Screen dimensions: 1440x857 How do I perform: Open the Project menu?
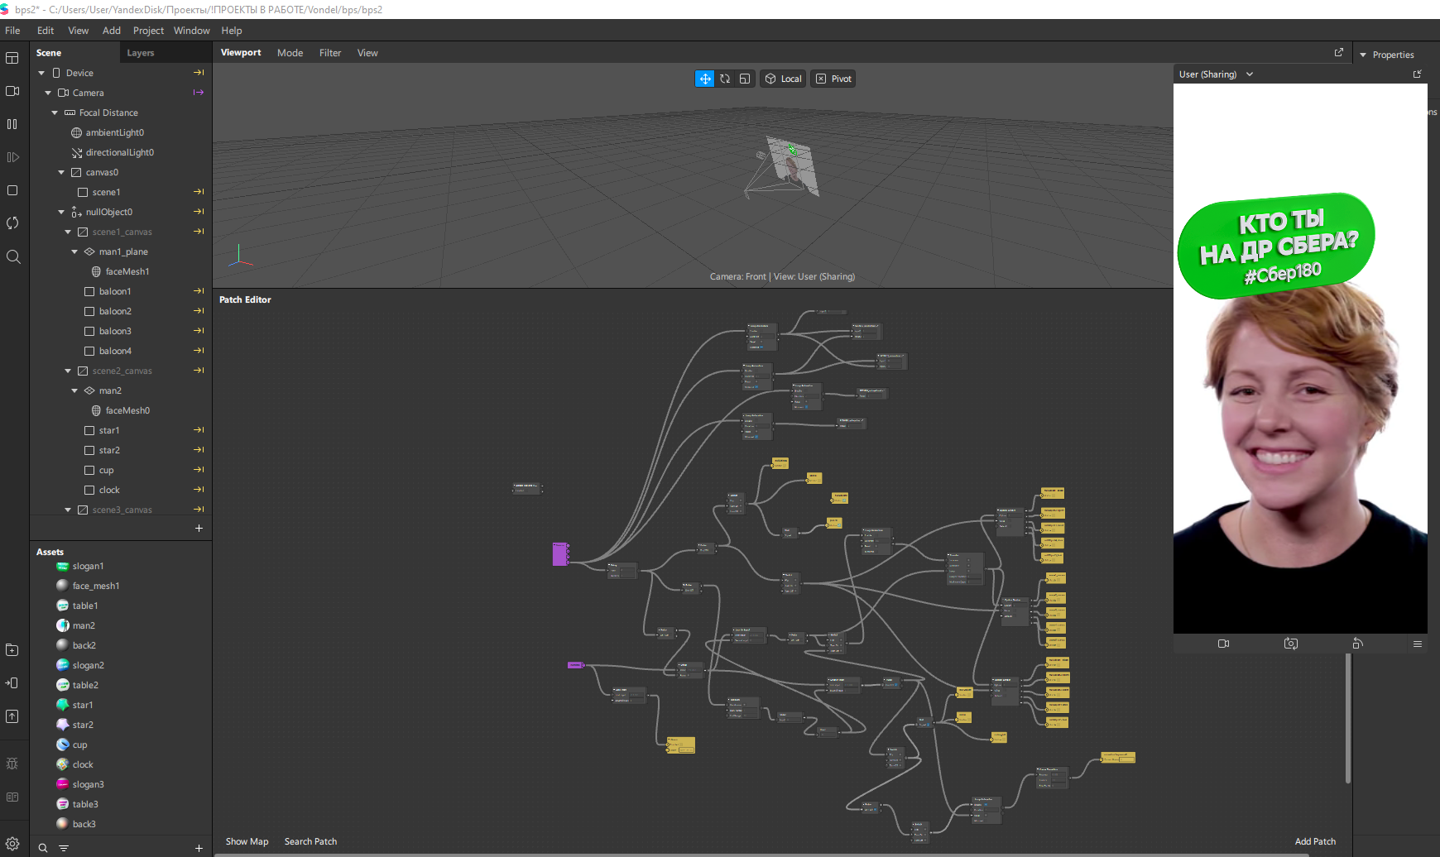(148, 31)
